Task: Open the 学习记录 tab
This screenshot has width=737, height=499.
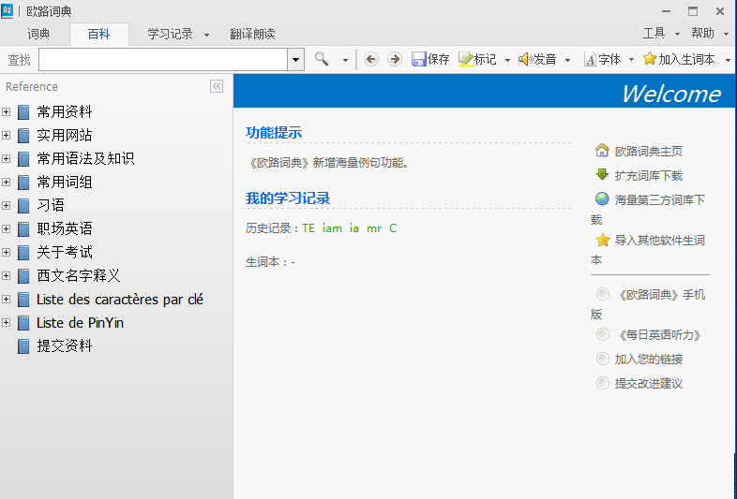Action: [x=170, y=34]
